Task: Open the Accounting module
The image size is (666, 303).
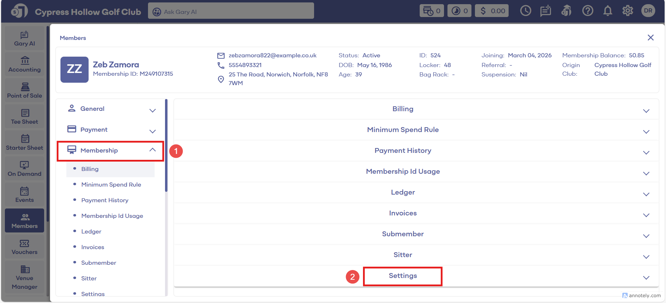Action: click(x=24, y=65)
